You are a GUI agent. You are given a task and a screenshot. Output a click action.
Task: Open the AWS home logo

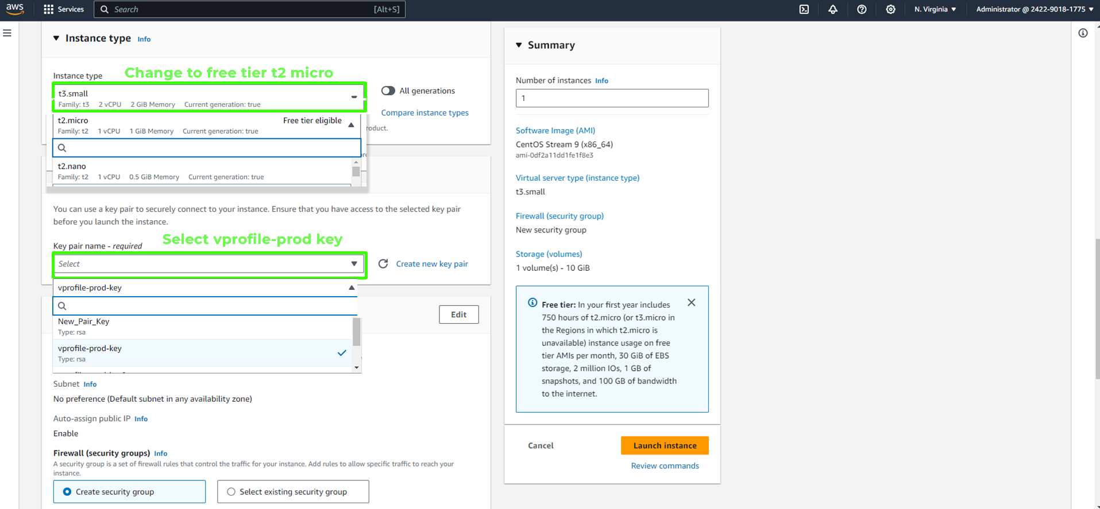15,9
